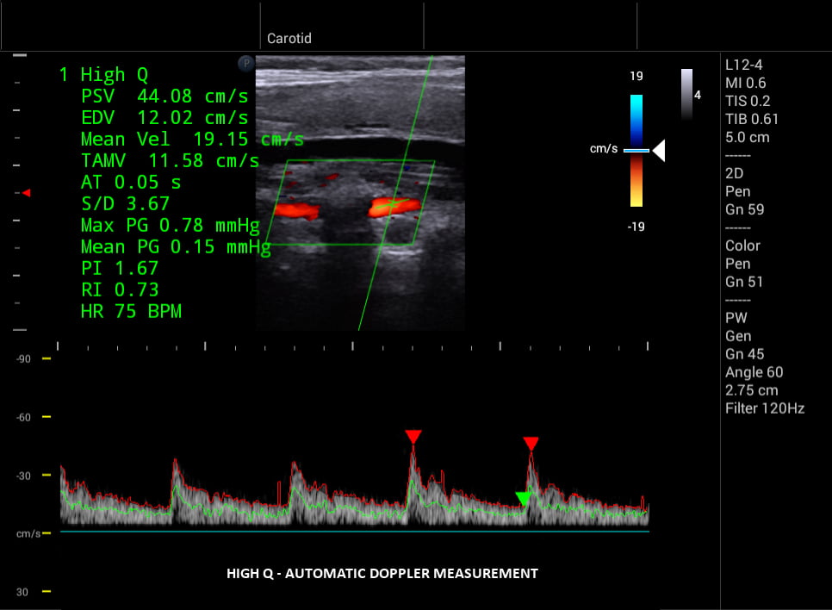Click the grayscale map bar labeled 4
Viewport: 832px width, 610px height.
pos(686,93)
